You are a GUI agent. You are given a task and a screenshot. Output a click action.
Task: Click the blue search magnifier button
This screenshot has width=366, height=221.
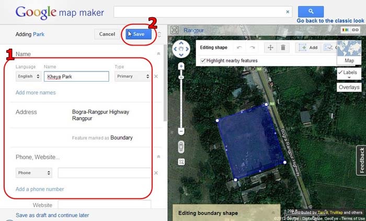pos(311,12)
